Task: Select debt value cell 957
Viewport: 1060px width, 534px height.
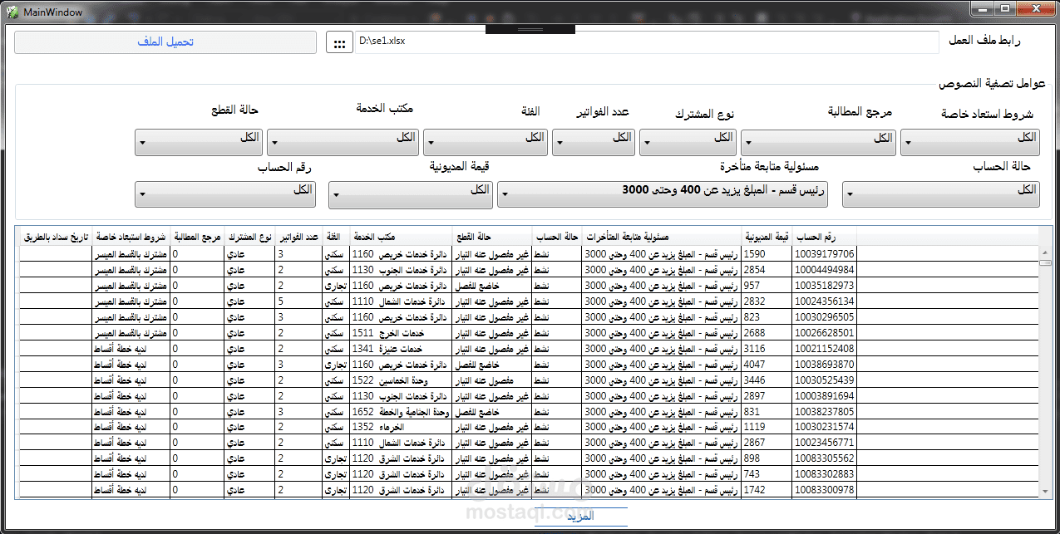Action: coord(767,285)
